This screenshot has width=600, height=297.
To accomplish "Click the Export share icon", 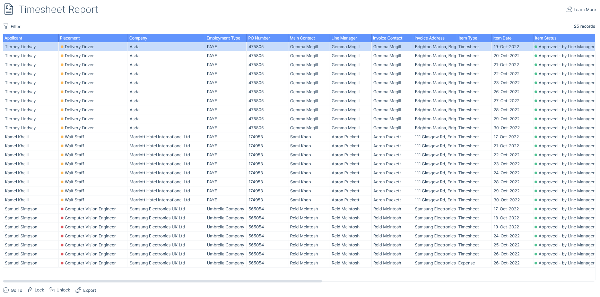I will pyautogui.click(x=78, y=290).
